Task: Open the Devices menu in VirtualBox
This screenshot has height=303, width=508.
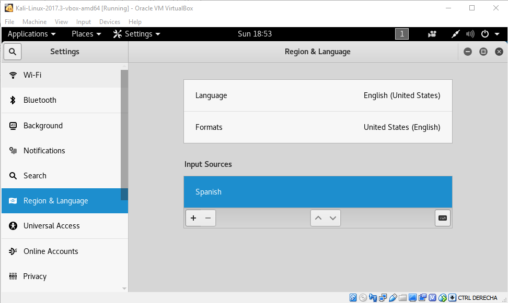Action: coord(110,22)
